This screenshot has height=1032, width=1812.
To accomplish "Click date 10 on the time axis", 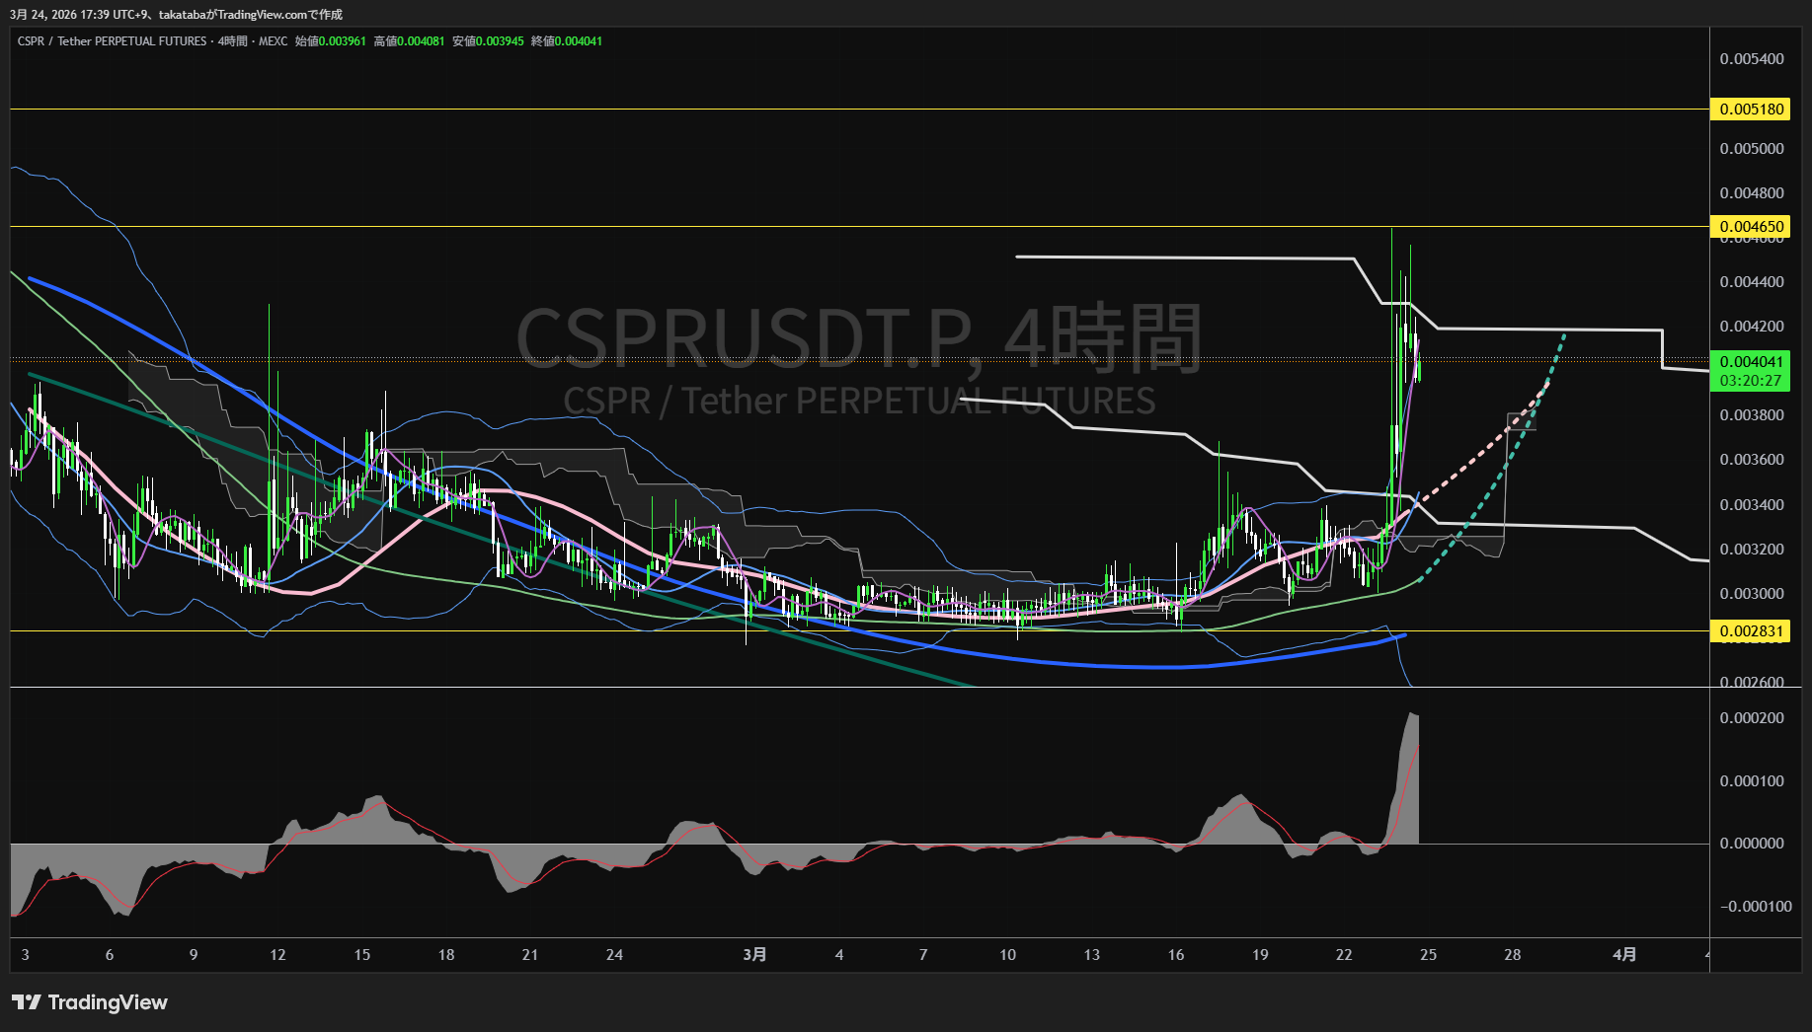I will [1007, 954].
